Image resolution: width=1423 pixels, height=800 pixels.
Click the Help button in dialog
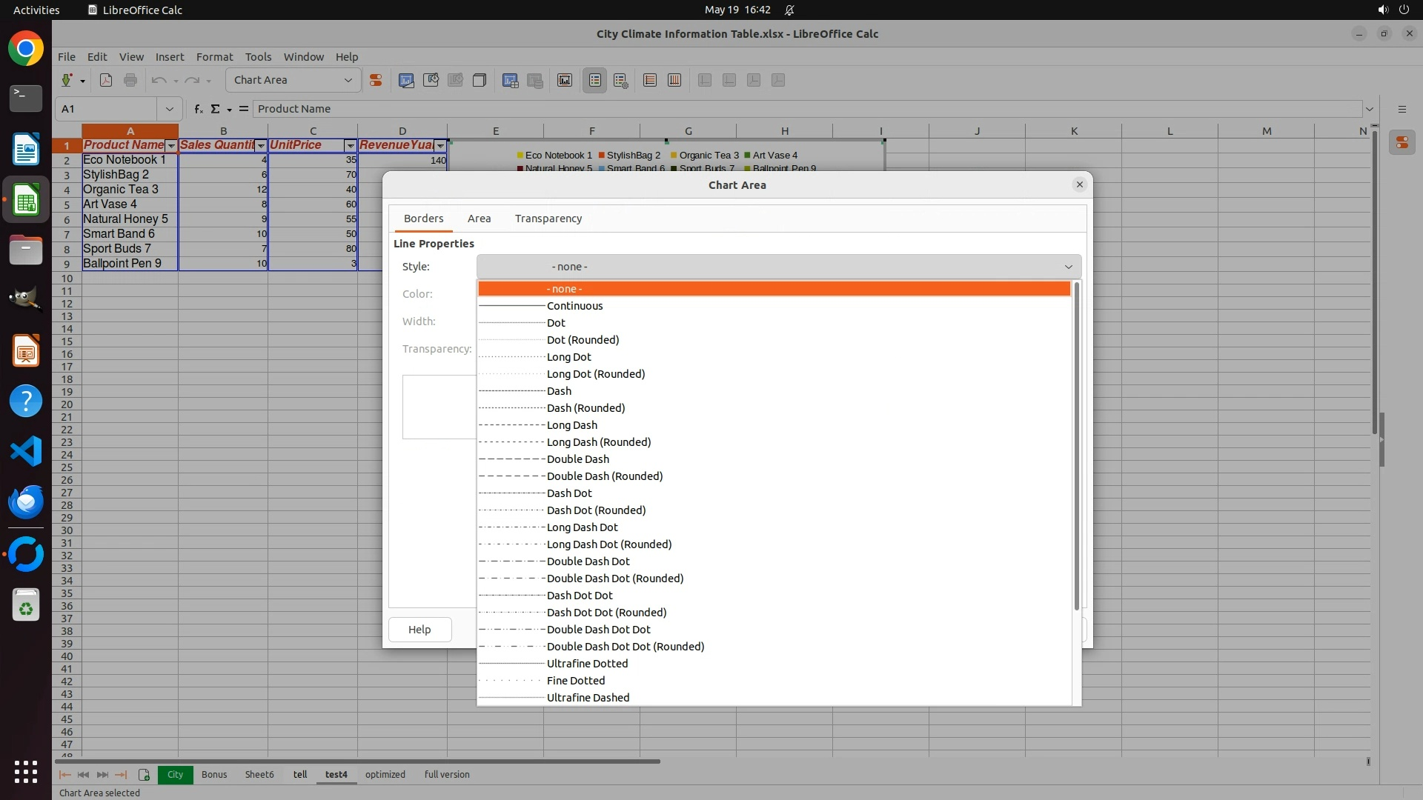click(419, 630)
